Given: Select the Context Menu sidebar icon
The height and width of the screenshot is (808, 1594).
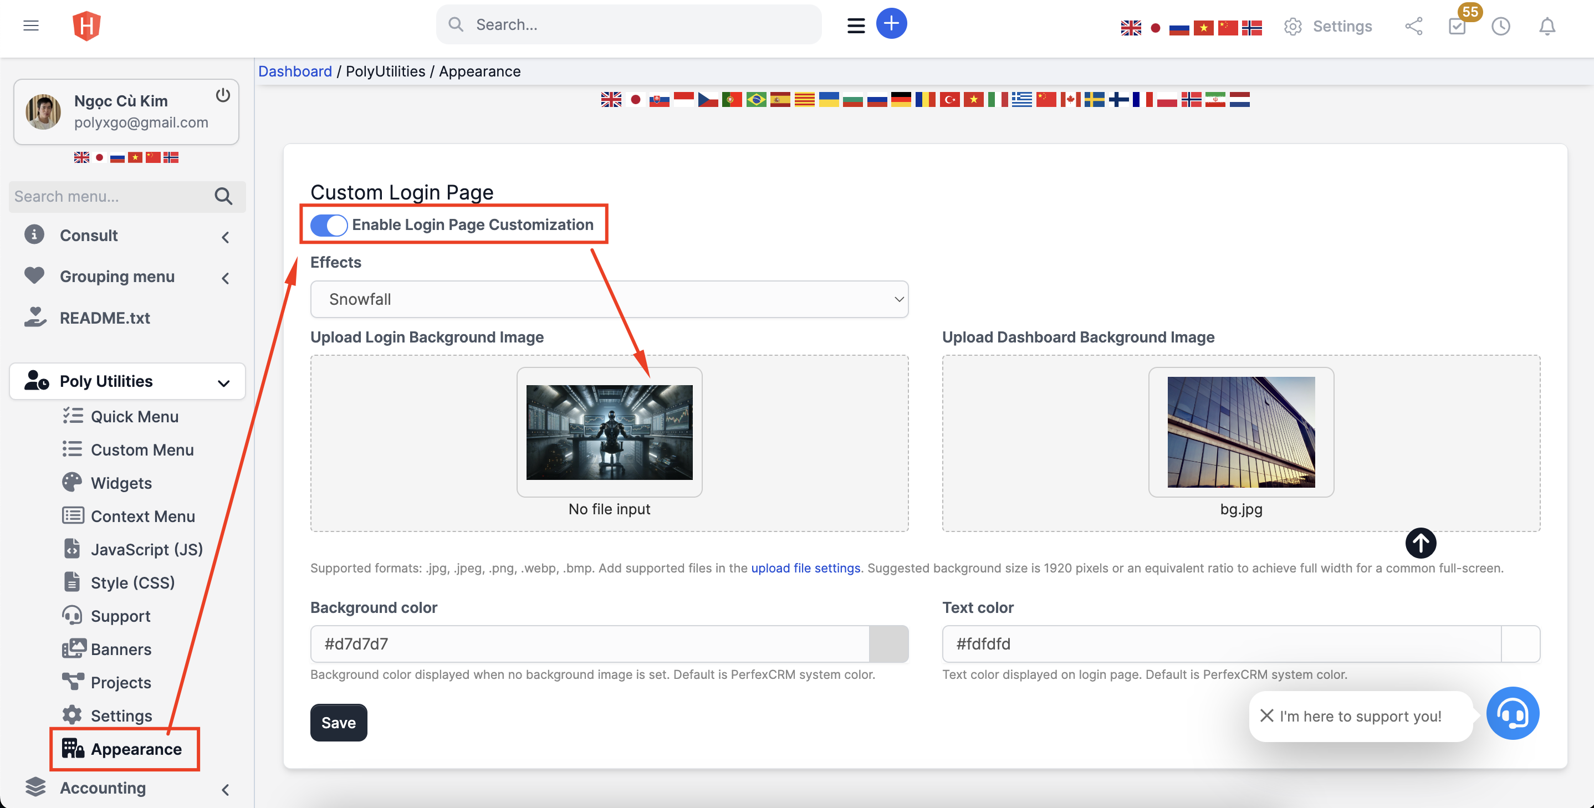Looking at the screenshot, I should click(73, 515).
